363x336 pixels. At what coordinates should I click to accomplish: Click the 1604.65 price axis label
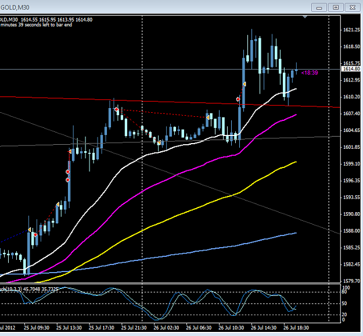click(351, 130)
